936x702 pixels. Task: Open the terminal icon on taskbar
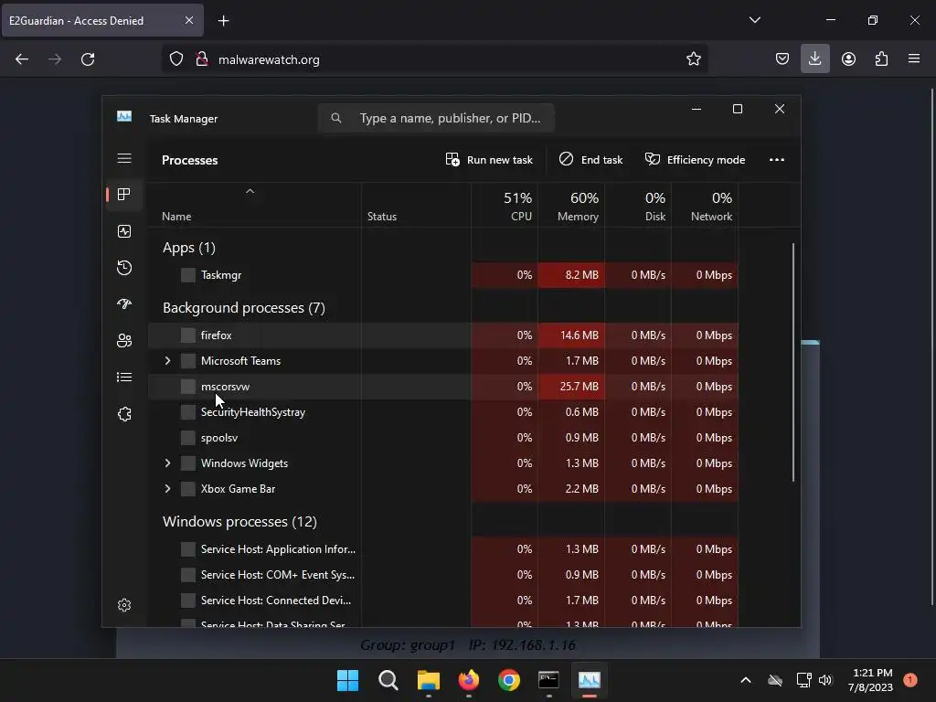coord(548,680)
